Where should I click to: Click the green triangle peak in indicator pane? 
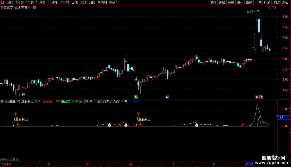click(x=259, y=121)
